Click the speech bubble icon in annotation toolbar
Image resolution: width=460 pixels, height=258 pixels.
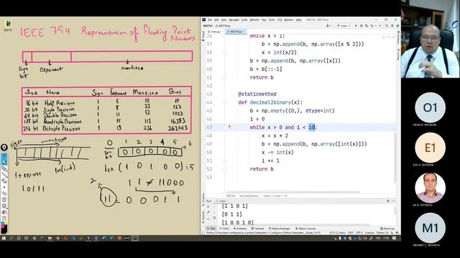4,206
